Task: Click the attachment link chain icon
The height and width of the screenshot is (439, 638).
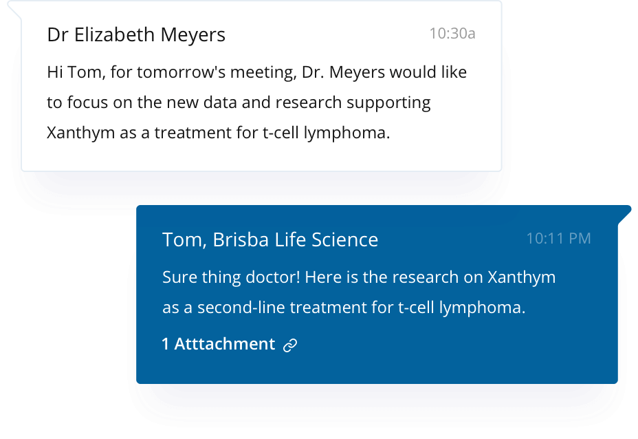Action: pos(290,345)
